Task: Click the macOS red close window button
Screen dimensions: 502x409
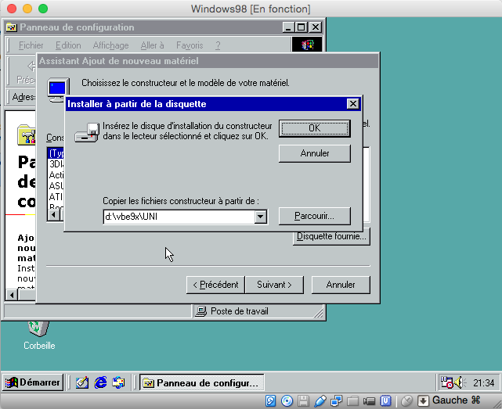Action: click(x=12, y=9)
